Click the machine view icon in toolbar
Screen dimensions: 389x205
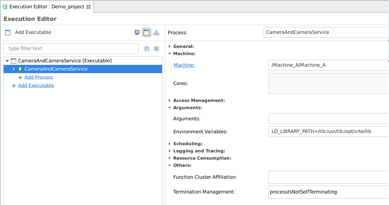pos(137,32)
